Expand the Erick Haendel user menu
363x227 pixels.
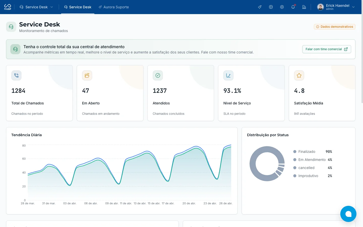[x=336, y=7]
